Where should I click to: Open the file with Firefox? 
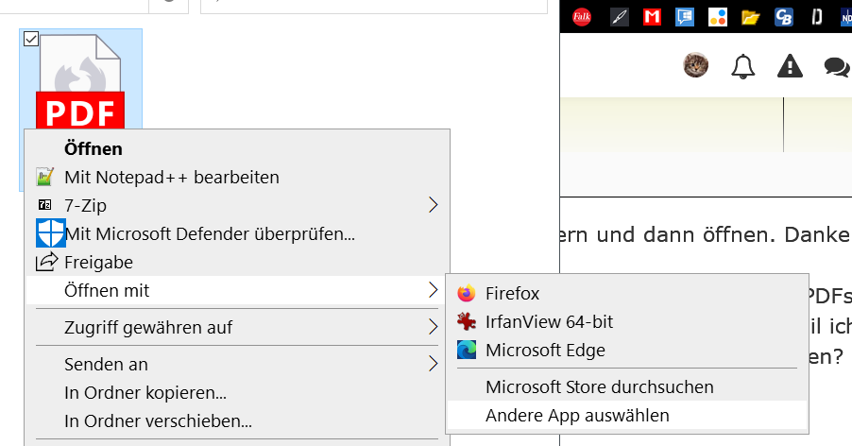point(512,294)
